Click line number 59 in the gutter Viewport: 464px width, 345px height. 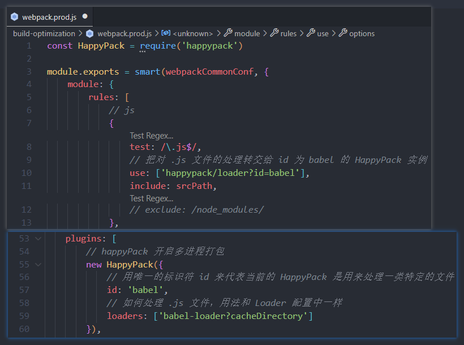[x=24, y=316]
